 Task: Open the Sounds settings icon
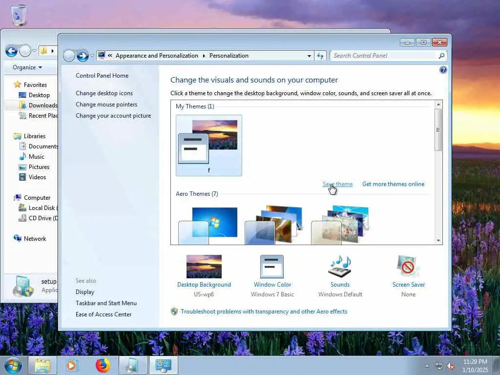pyautogui.click(x=340, y=267)
